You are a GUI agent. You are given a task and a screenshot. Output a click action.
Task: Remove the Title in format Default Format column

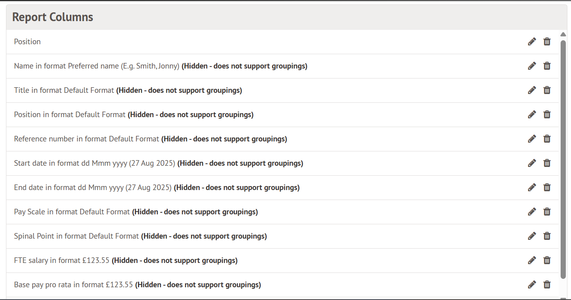547,90
